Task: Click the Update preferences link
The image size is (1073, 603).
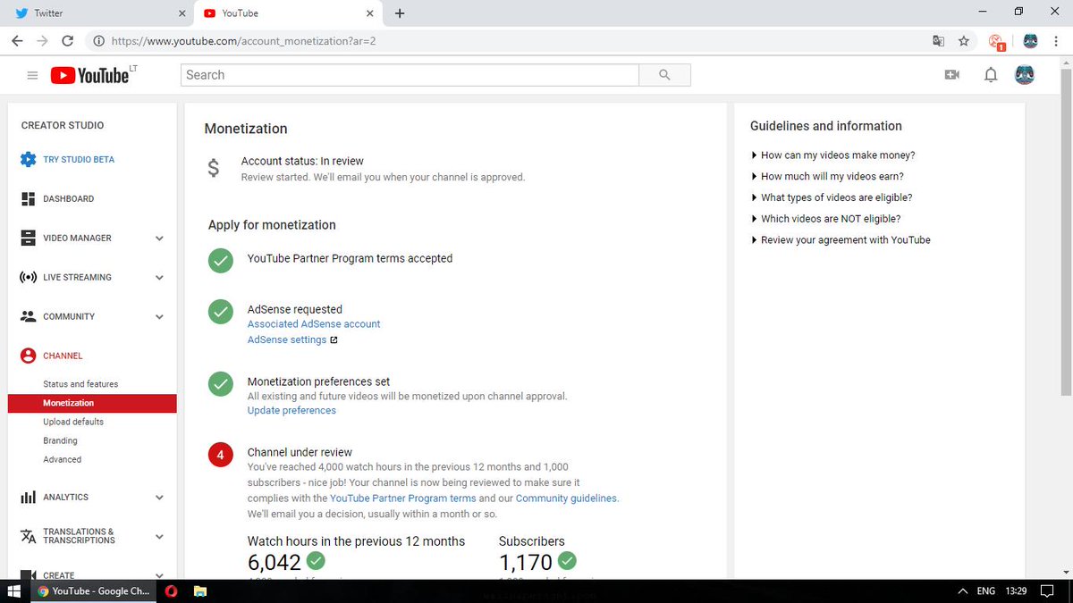Action: [291, 411]
